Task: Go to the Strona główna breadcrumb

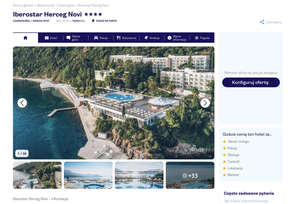Action: [x=23, y=5]
